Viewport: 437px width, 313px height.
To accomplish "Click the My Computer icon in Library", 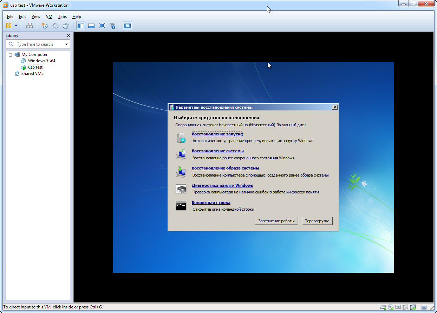I will [x=17, y=55].
